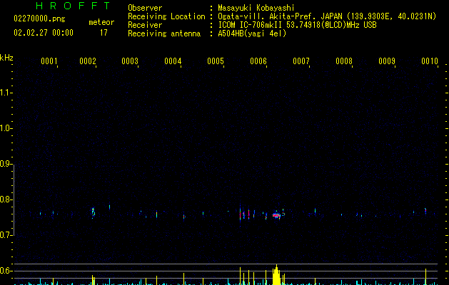Click the 0008 time marker
The width and height of the screenshot is (449, 285).
tap(344, 61)
